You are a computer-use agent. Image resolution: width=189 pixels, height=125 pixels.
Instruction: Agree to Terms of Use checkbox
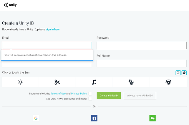pos(90,93)
